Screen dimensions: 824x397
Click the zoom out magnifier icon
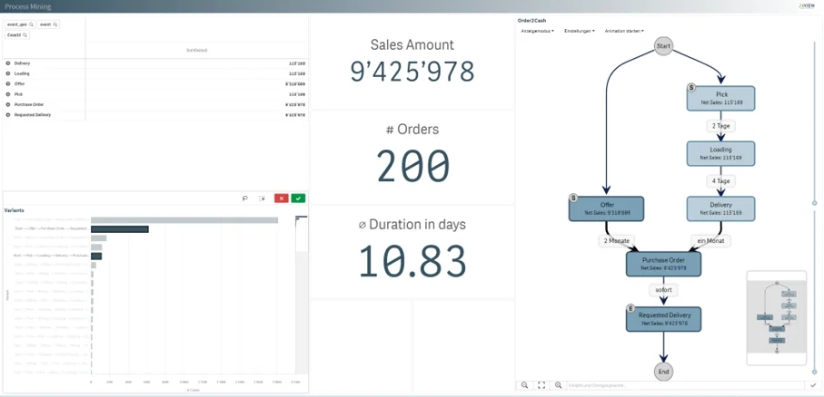pos(525,385)
